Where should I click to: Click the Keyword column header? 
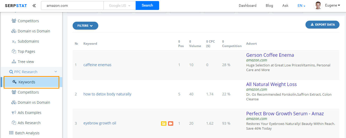click(x=90, y=44)
